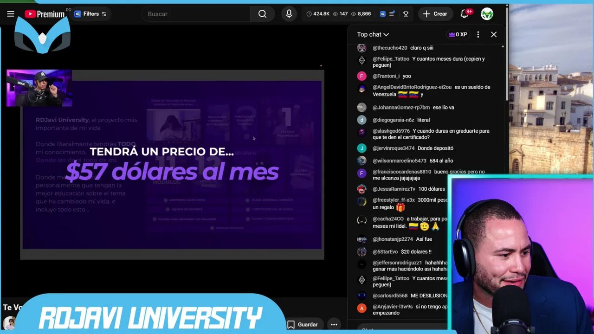
Task: Click the video player showing $57 dólares
Action: pos(172,165)
